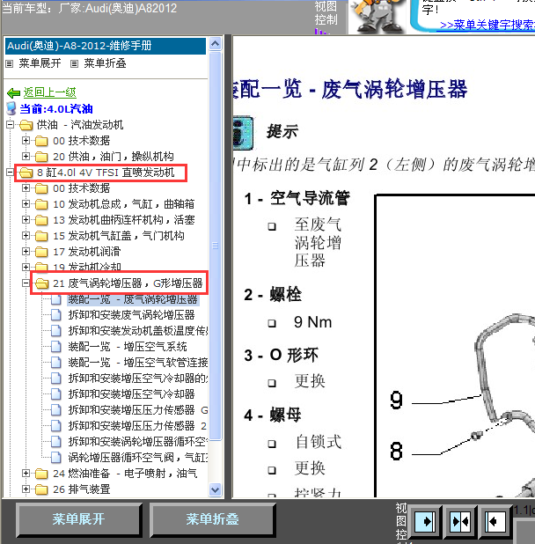Click the 24 燃油准备 folder icon
Screen dimensions: 535x544
(x=41, y=474)
